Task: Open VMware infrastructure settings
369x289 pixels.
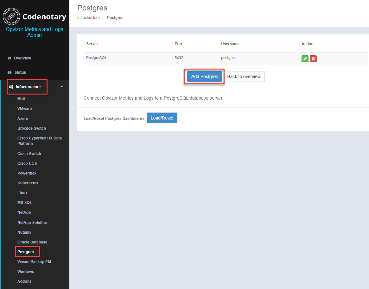Action: 24,109
